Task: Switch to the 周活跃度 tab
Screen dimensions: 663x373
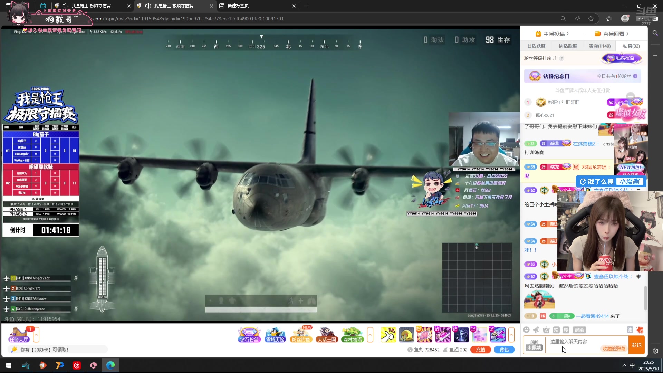Action: (568, 46)
